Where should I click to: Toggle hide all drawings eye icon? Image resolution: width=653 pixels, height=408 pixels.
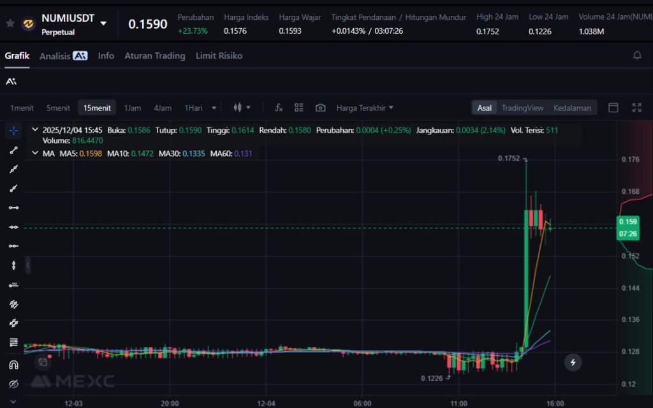point(13,384)
